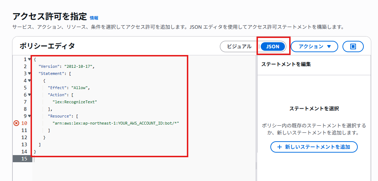Switch policy editor to ビジュアル mode
The height and width of the screenshot is (181, 378).
[x=239, y=47]
